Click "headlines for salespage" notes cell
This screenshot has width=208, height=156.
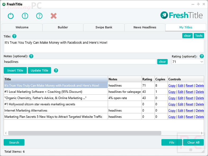(x=125, y=92)
